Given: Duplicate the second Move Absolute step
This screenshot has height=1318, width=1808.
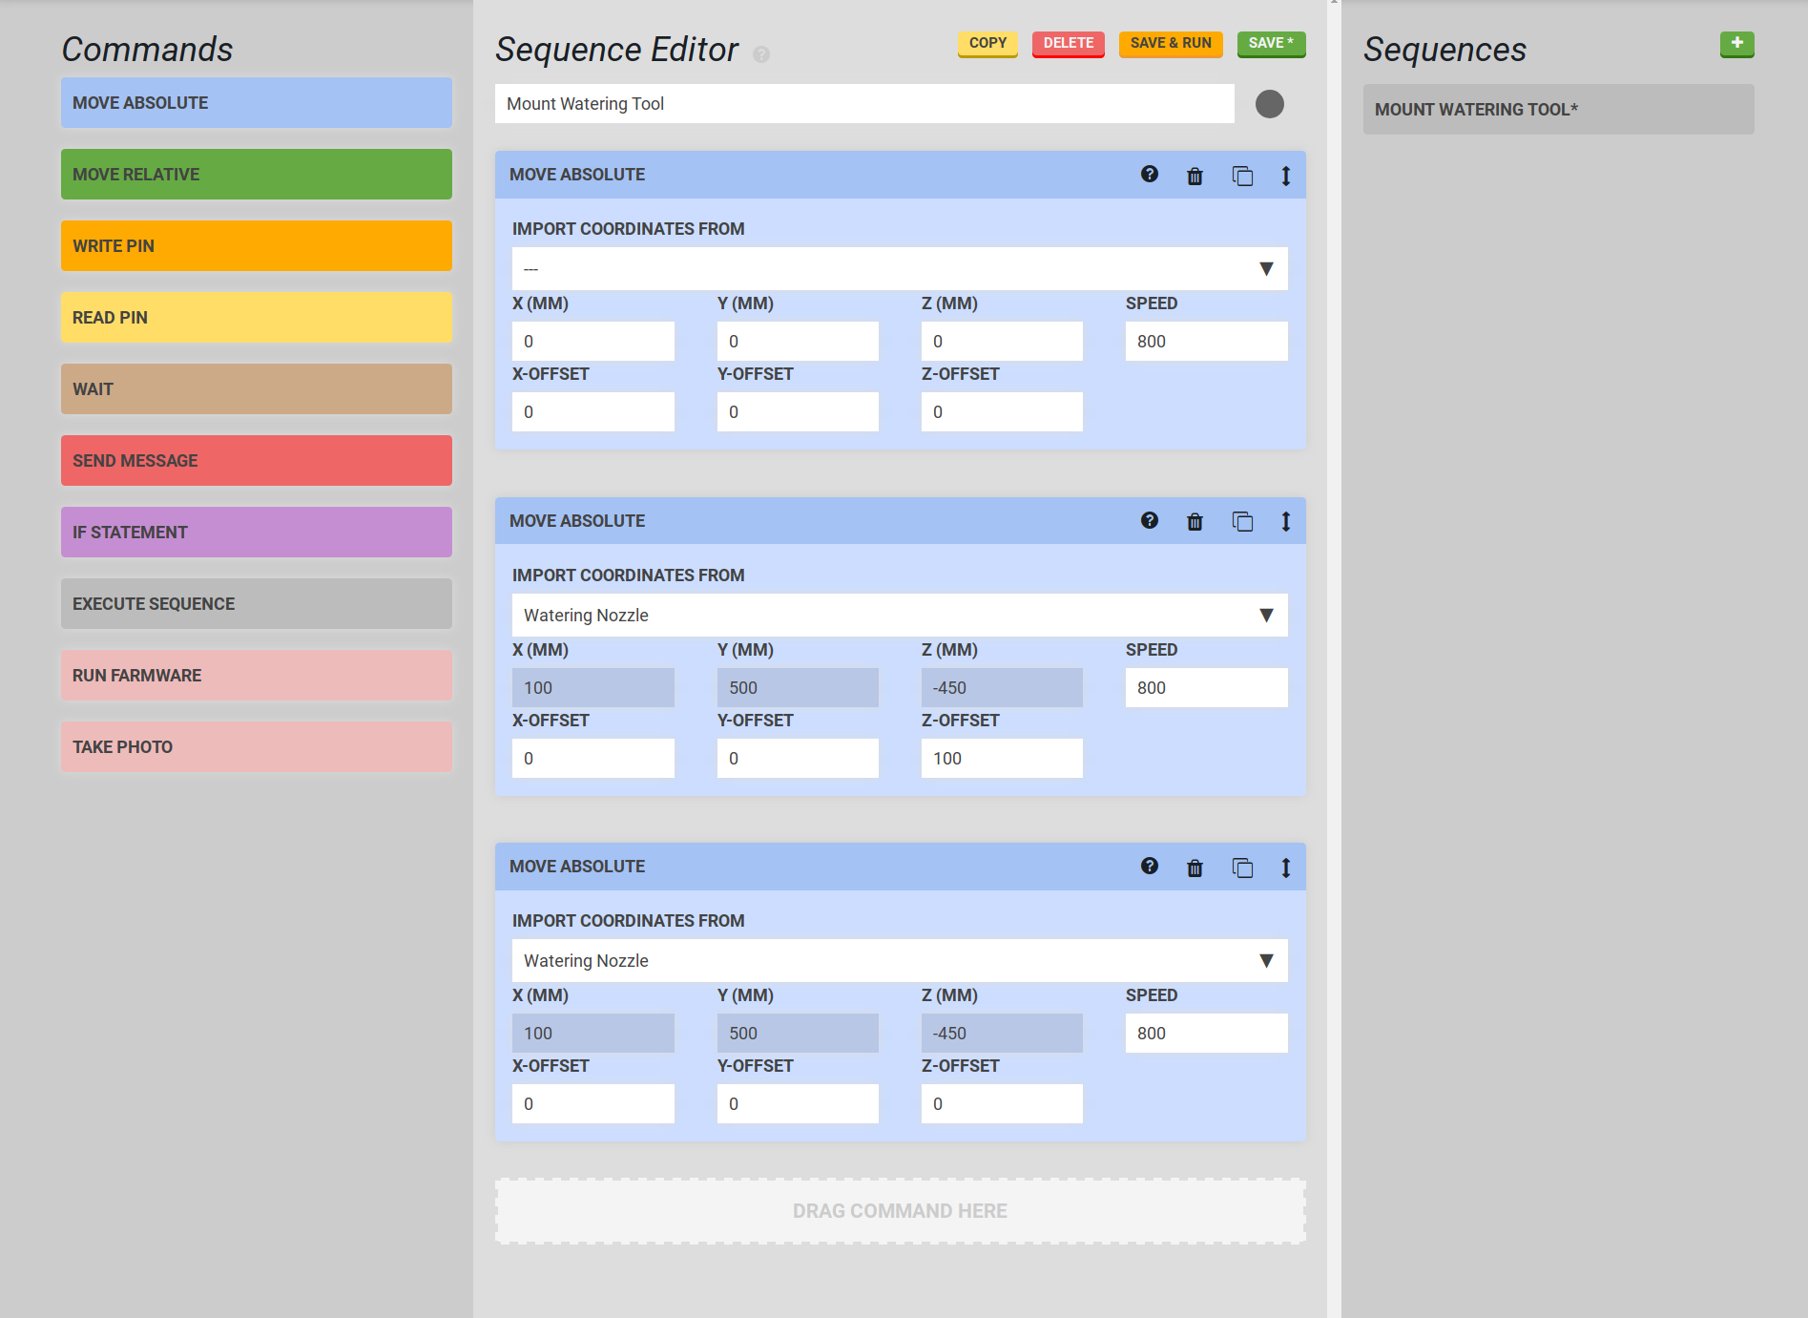Looking at the screenshot, I should 1241,522.
